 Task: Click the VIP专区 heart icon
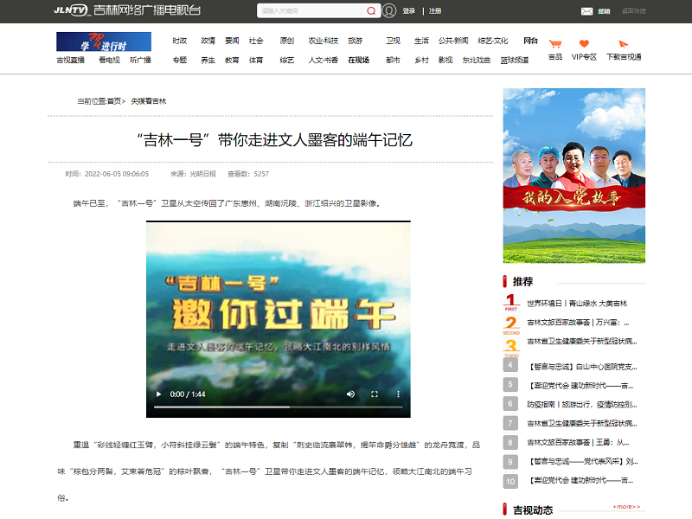tap(584, 45)
